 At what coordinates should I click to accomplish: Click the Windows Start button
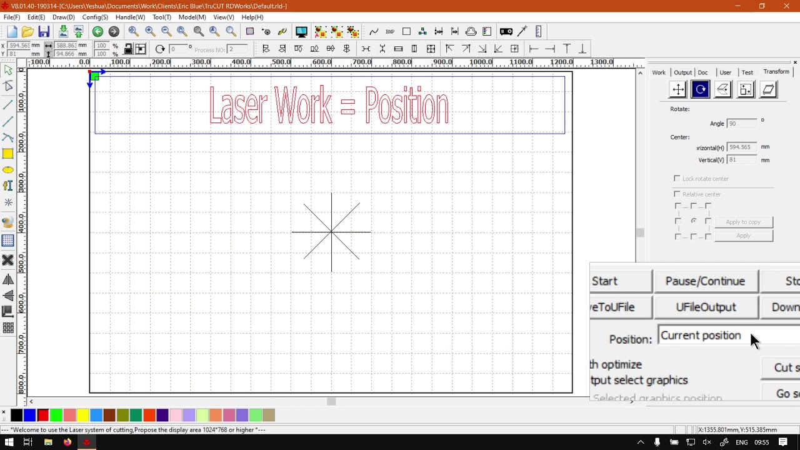(9, 442)
